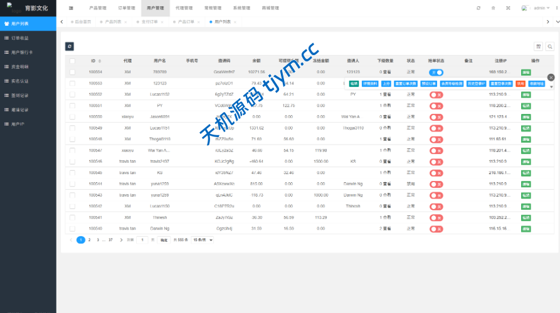Click the top-right page refresh icon
This screenshot has height=313, width=560.
tap(478, 8)
